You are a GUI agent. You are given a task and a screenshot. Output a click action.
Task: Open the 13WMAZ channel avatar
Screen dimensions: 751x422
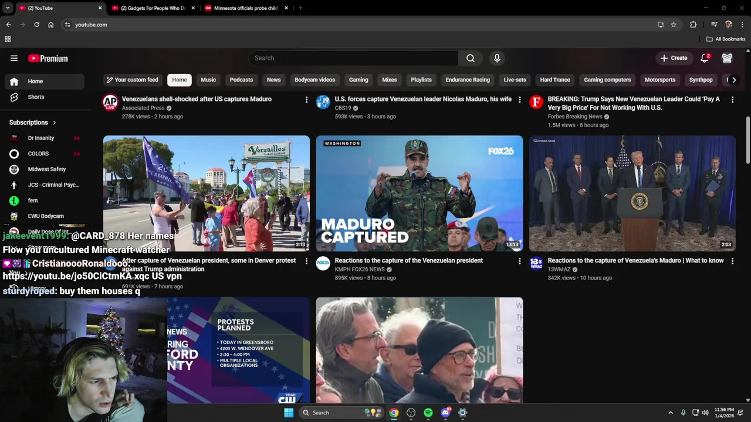pos(536,264)
